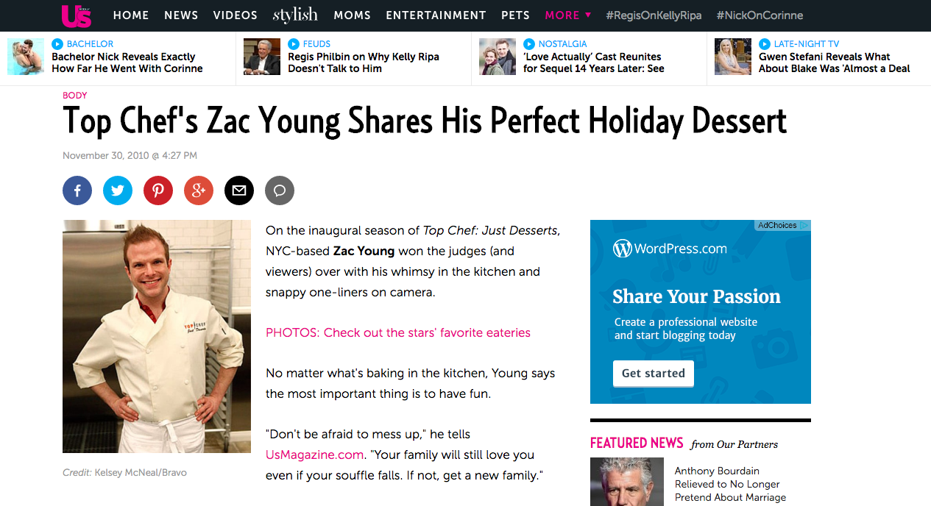The width and height of the screenshot is (931, 506).
Task: Share article on Google Plus
Action: coord(199,190)
